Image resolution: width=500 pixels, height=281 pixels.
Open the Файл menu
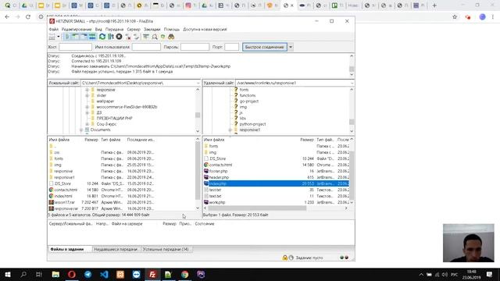coord(53,30)
